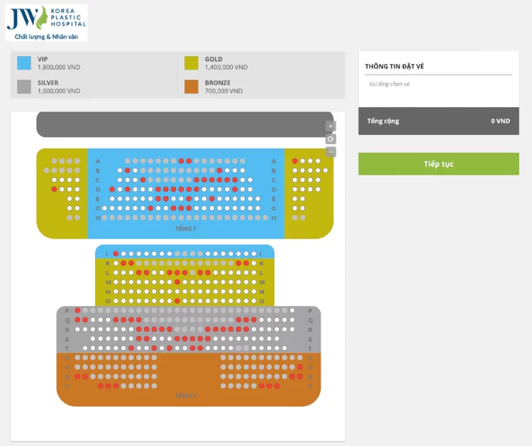This screenshot has width=532, height=446.
Task: Select the only red seat in row O
Action: click(177, 301)
